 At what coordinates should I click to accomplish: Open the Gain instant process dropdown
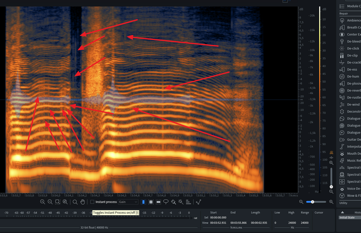pyautogui.click(x=128, y=202)
